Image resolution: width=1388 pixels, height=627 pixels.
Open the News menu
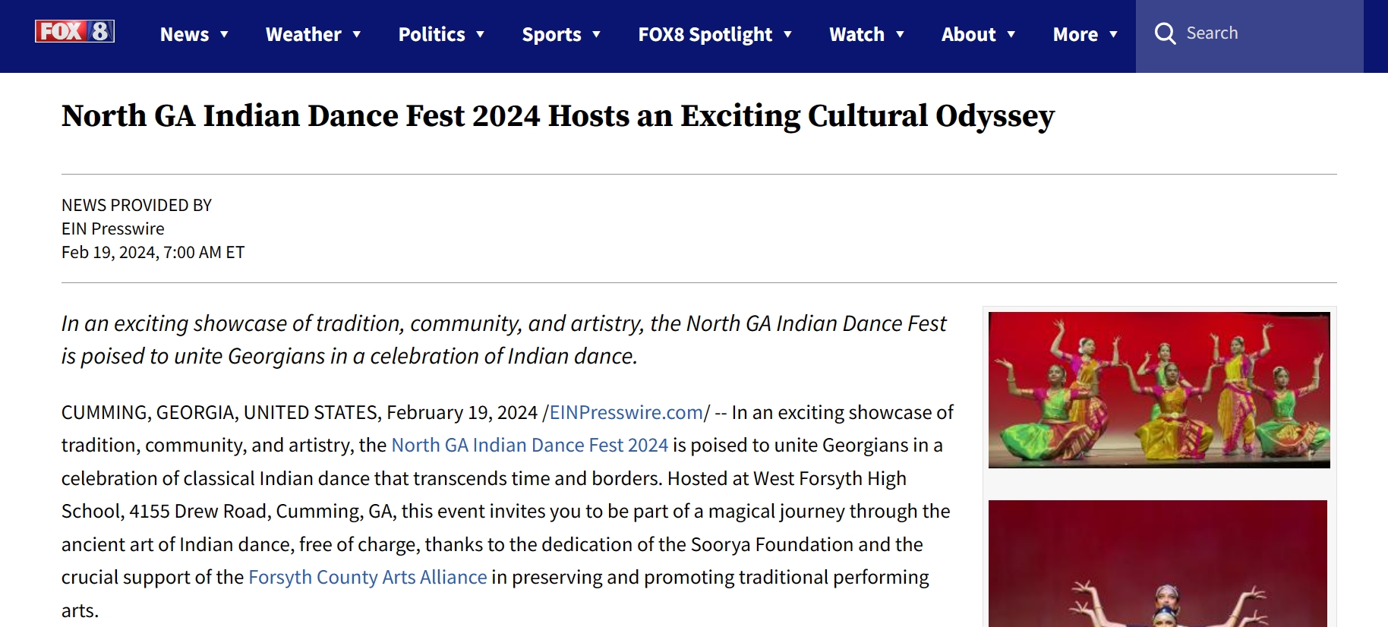[185, 34]
